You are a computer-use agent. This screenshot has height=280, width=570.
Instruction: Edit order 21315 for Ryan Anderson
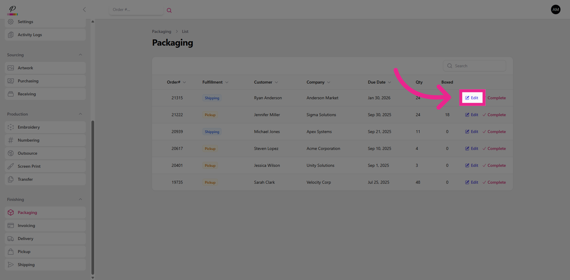coord(472,98)
